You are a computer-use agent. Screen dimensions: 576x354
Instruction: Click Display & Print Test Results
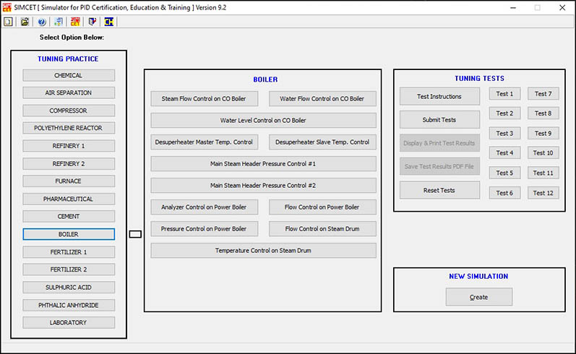(x=439, y=143)
